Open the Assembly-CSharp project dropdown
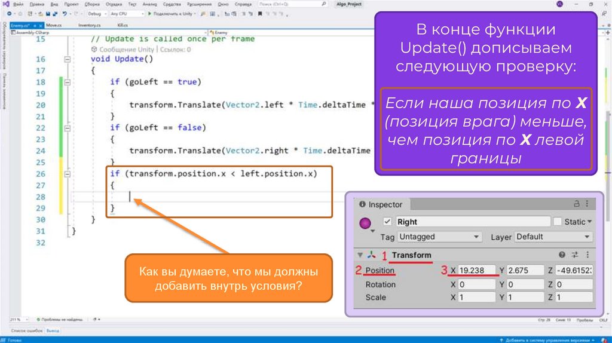Viewport: 612px width, 343px height. tap(109, 32)
